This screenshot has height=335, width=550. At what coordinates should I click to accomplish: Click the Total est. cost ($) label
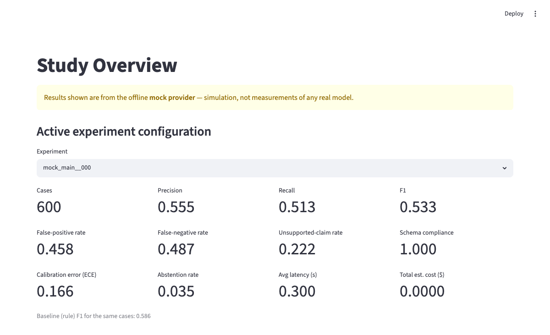[x=422, y=275]
